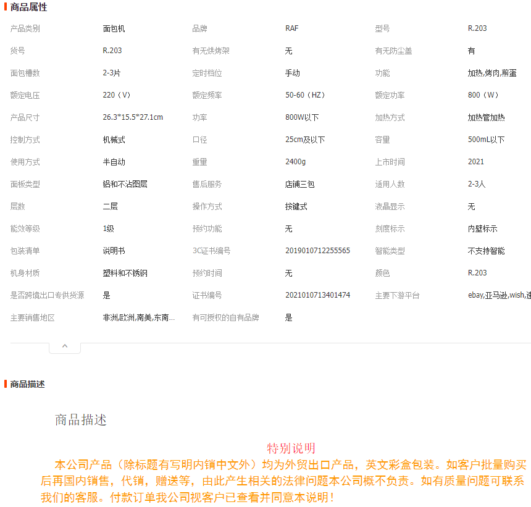Click the 预约时间 label
This screenshot has width=531, height=507.
[207, 274]
